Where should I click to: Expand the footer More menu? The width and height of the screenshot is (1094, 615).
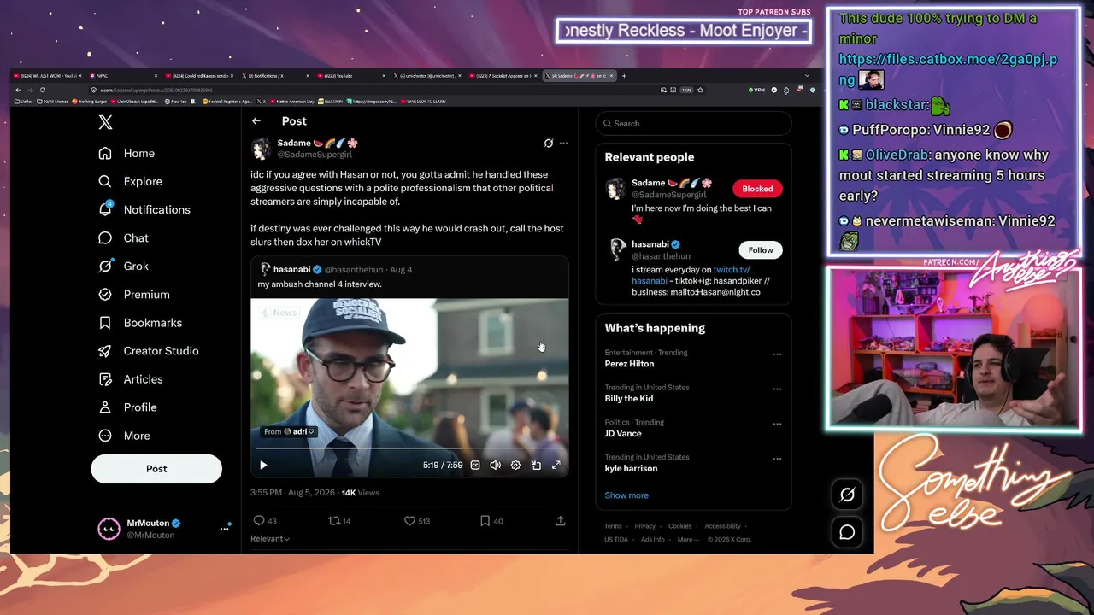click(687, 540)
